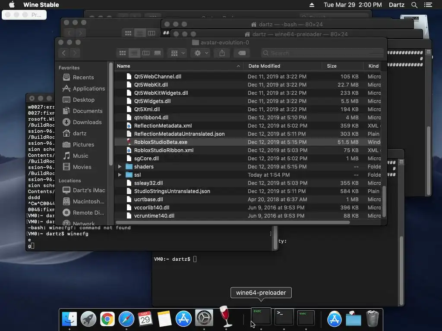442x331 pixels.
Task: Open Documents in Finder sidebar
Action: (x=82, y=111)
